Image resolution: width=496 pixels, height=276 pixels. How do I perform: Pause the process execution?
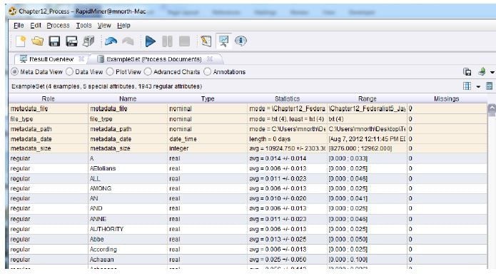click(x=167, y=41)
